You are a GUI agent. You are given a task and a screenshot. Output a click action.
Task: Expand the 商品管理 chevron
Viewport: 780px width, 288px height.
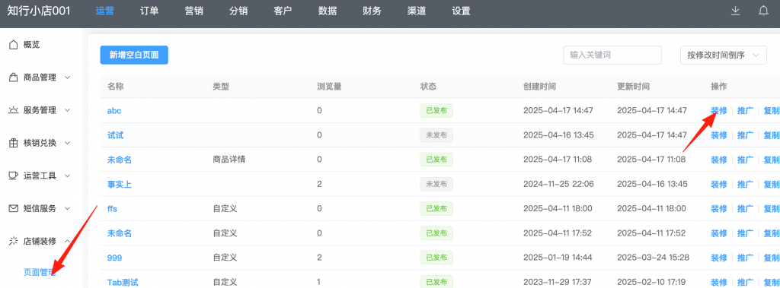click(x=68, y=78)
